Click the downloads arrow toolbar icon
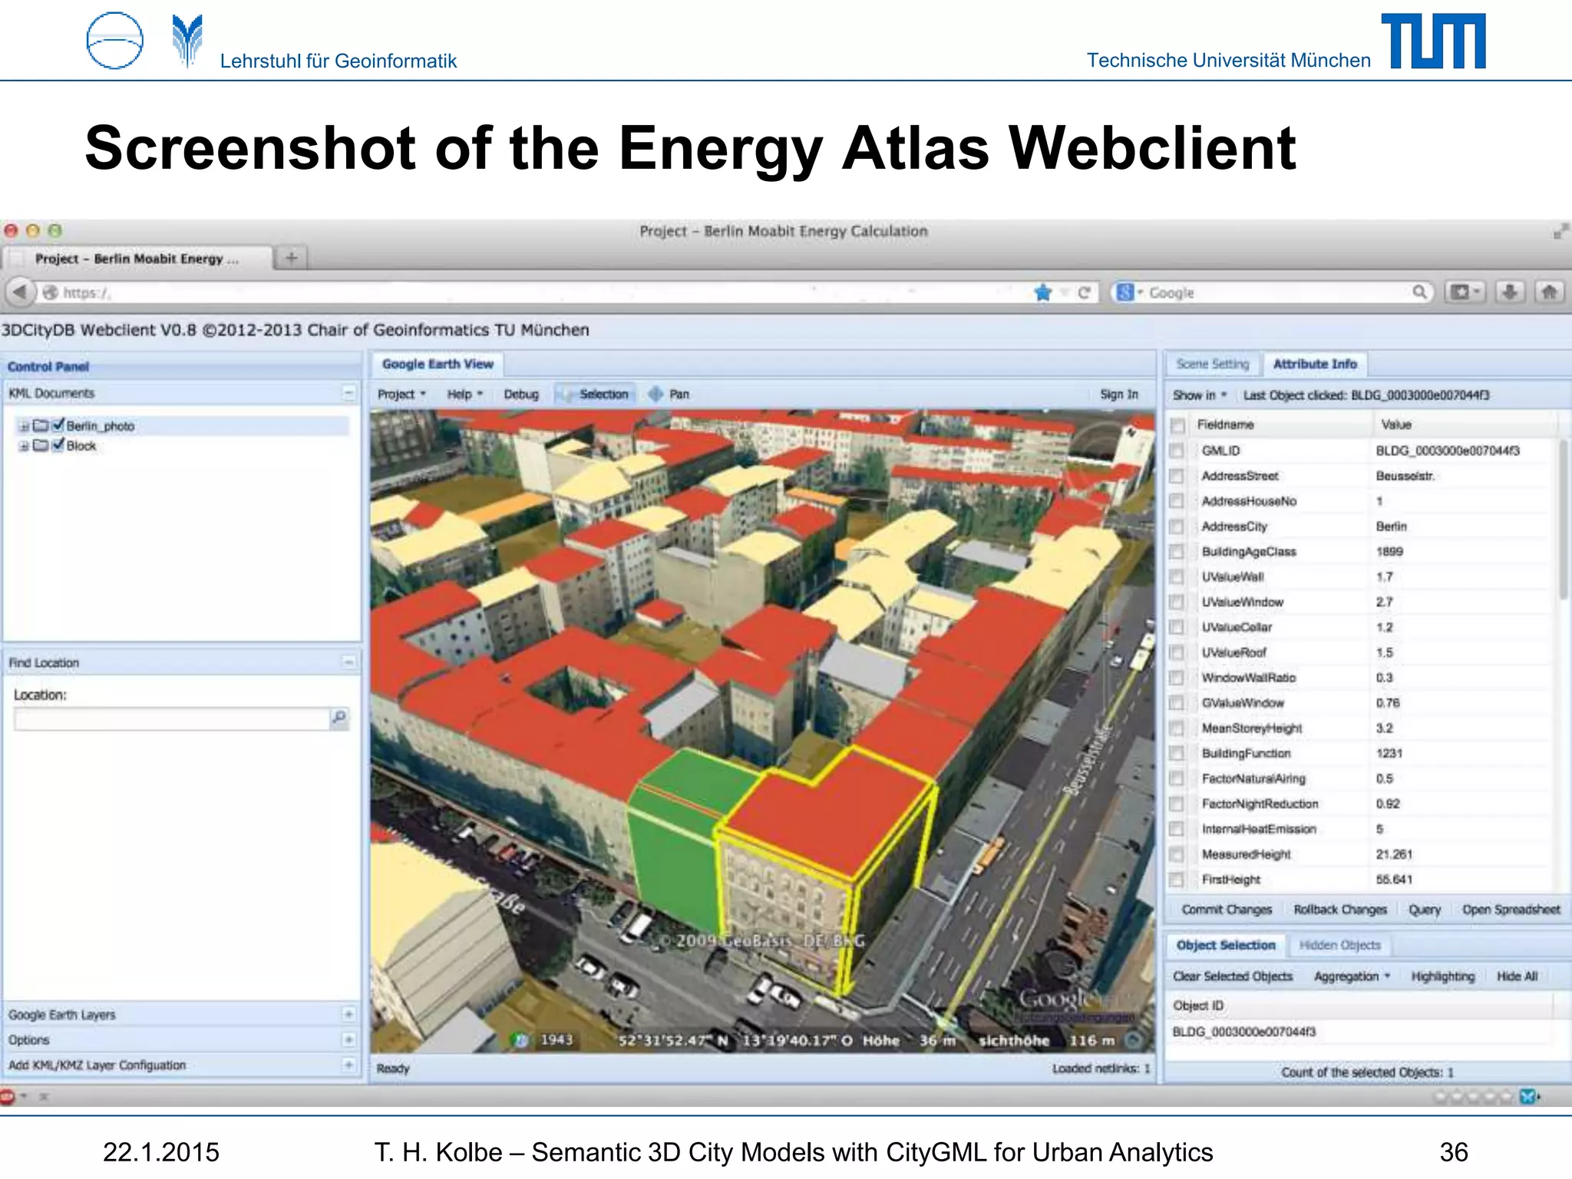 1509,292
